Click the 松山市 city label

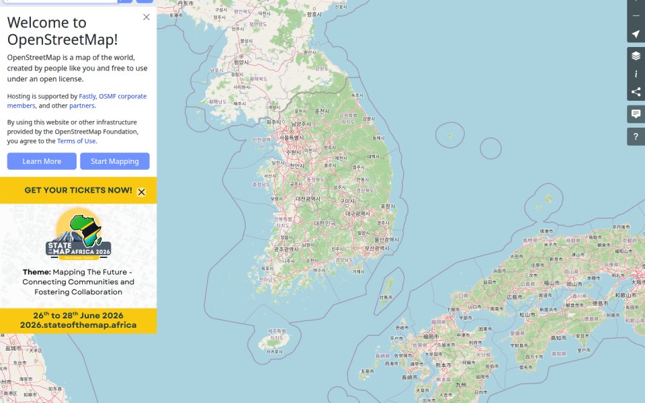click(x=527, y=314)
